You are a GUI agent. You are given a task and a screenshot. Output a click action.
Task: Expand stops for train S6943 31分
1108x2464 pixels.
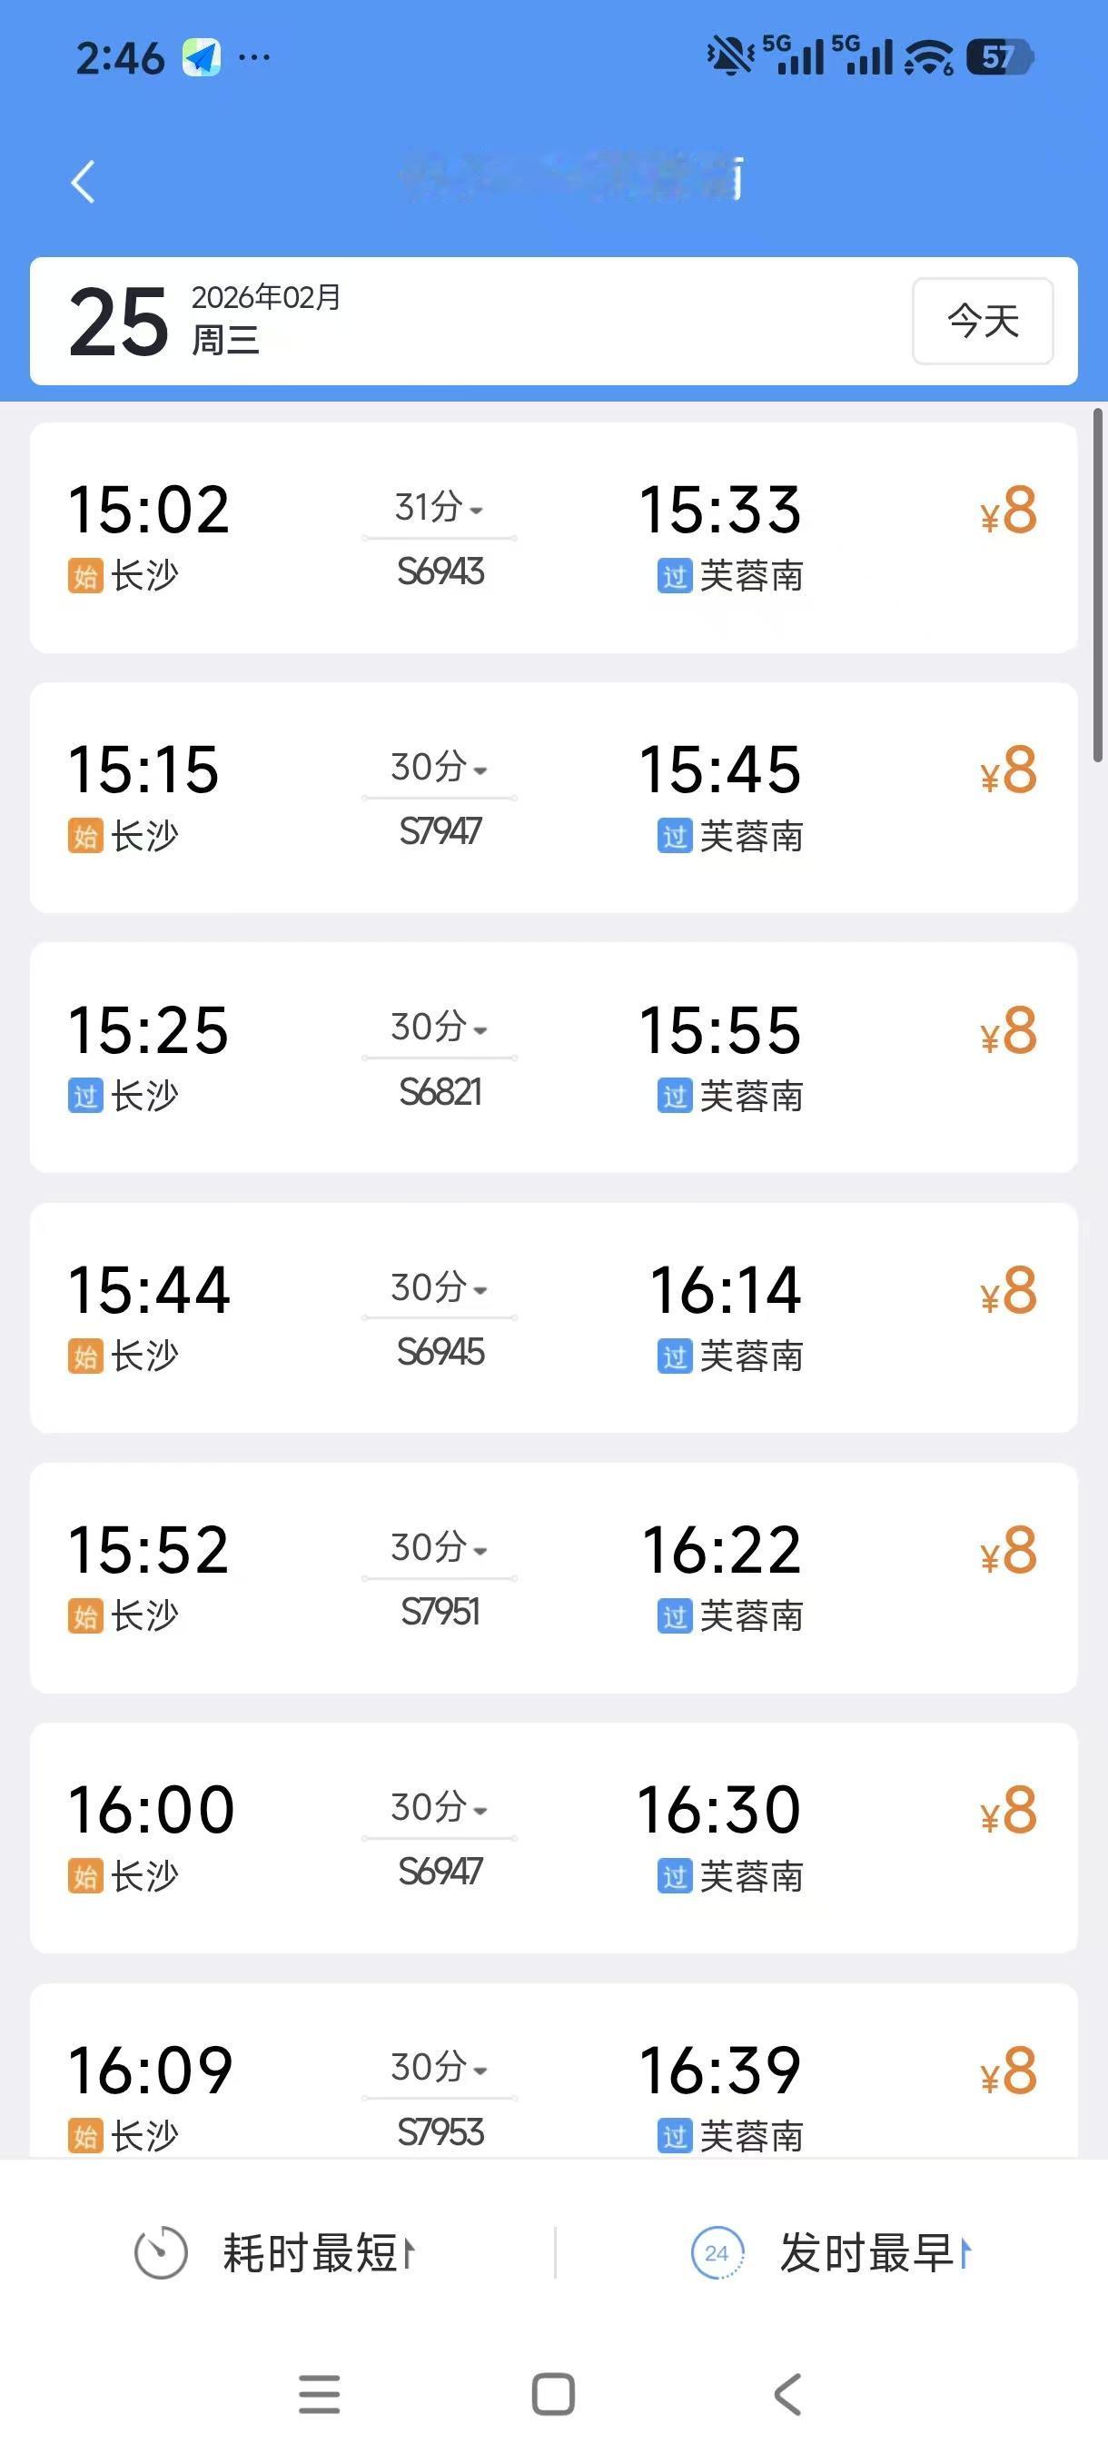coord(440,508)
